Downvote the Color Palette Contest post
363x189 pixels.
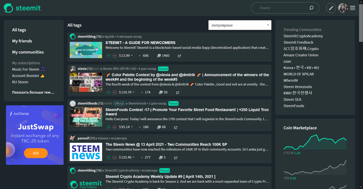(x=115, y=92)
